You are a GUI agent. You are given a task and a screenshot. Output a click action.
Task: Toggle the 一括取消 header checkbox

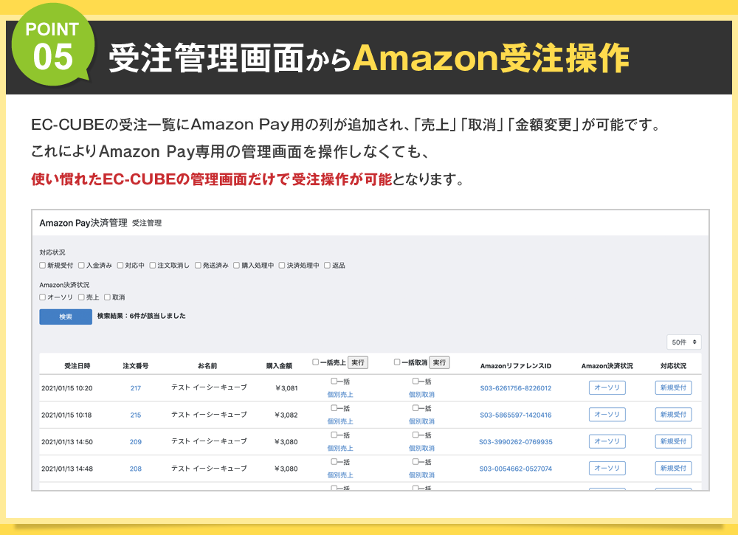coord(397,362)
